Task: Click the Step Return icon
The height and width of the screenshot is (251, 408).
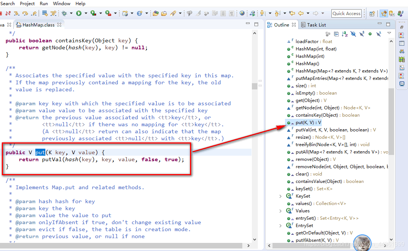Action: [34, 13]
